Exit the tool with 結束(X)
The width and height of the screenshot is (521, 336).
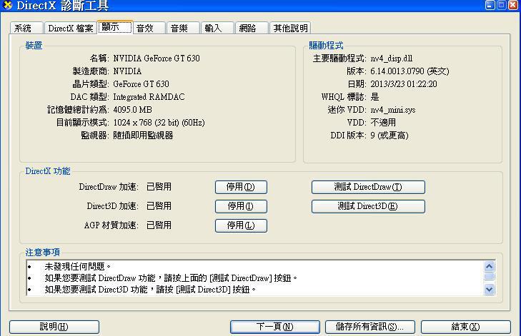tap(466, 327)
